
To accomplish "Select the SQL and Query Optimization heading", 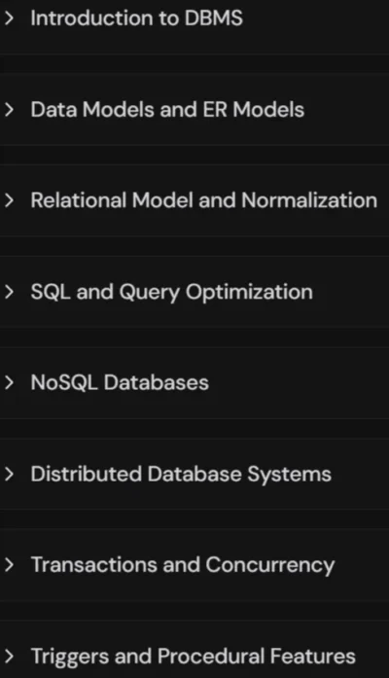I will coord(171,293).
